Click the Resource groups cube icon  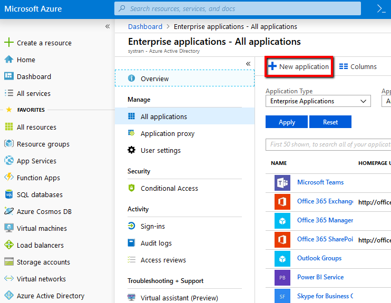coord(9,144)
